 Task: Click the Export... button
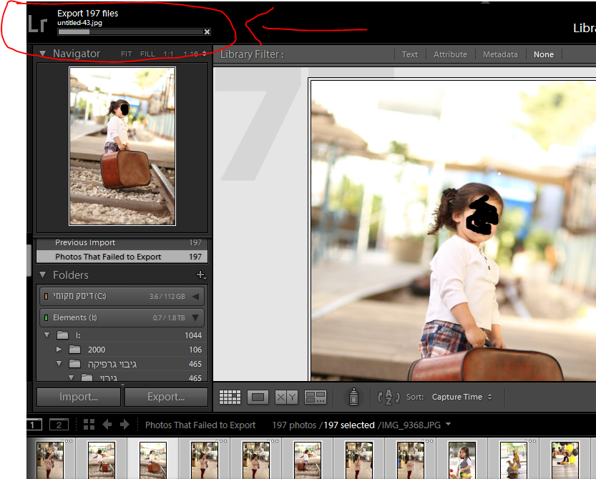coord(166,397)
